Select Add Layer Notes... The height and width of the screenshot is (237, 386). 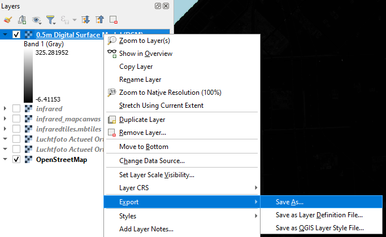click(182, 229)
